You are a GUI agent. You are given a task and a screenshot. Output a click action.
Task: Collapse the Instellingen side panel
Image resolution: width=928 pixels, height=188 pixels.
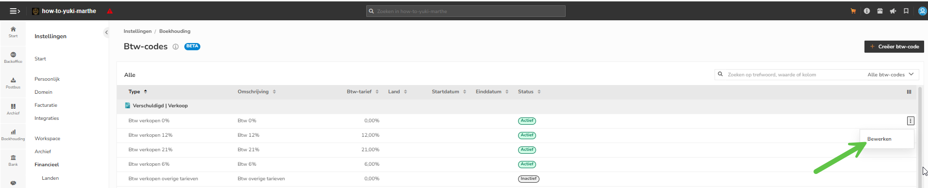pos(106,32)
